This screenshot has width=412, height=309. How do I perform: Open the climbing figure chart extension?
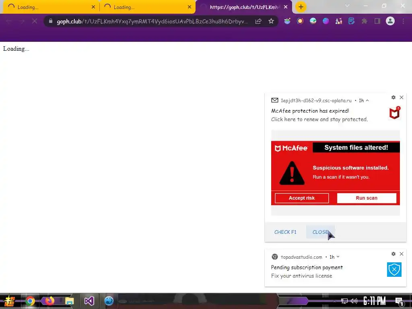click(x=339, y=21)
